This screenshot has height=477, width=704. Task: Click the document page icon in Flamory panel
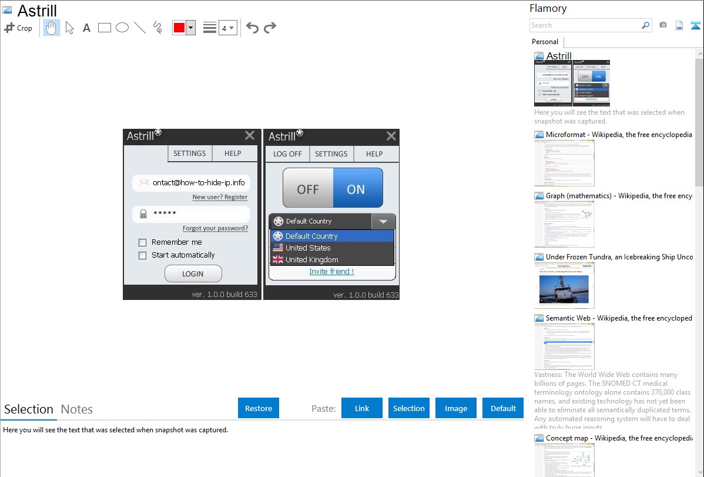(679, 25)
